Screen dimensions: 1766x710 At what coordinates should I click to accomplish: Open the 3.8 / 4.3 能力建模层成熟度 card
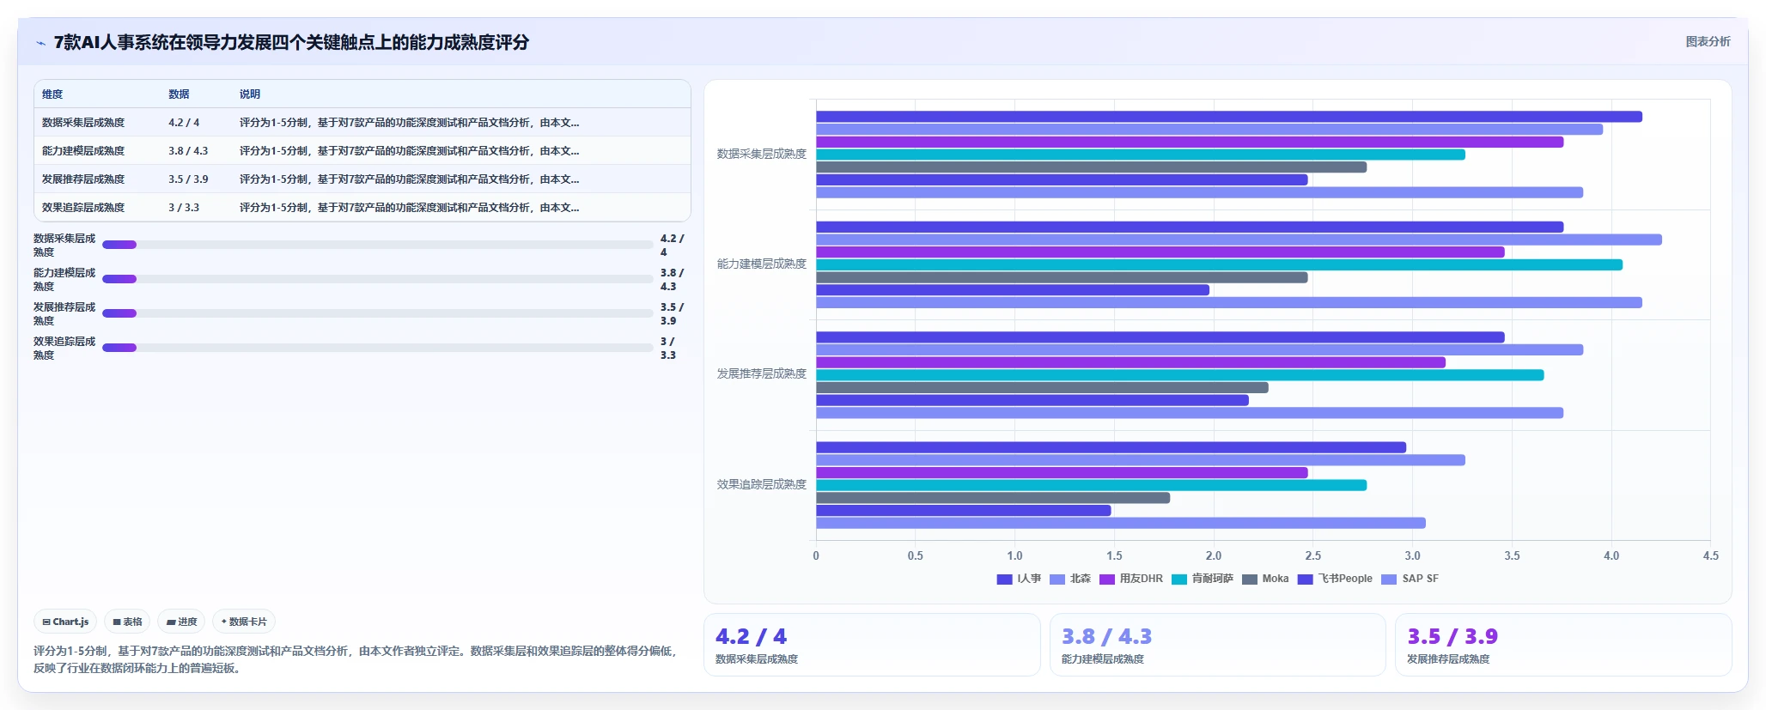click(x=1217, y=645)
